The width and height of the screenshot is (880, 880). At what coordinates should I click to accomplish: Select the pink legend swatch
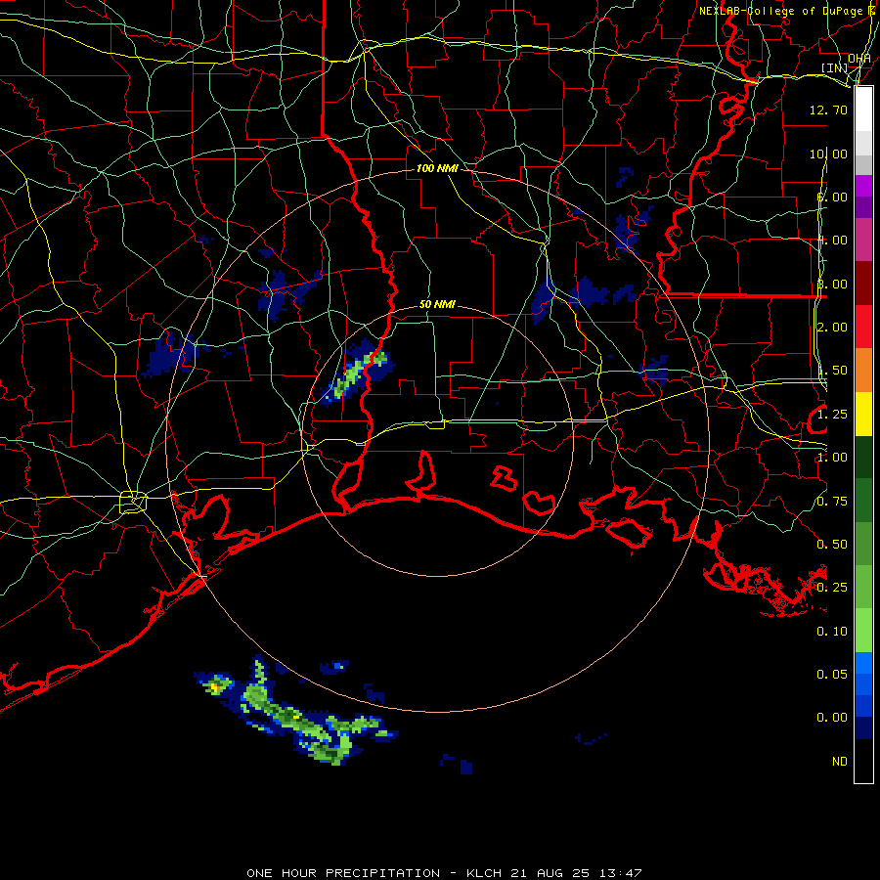(x=863, y=240)
